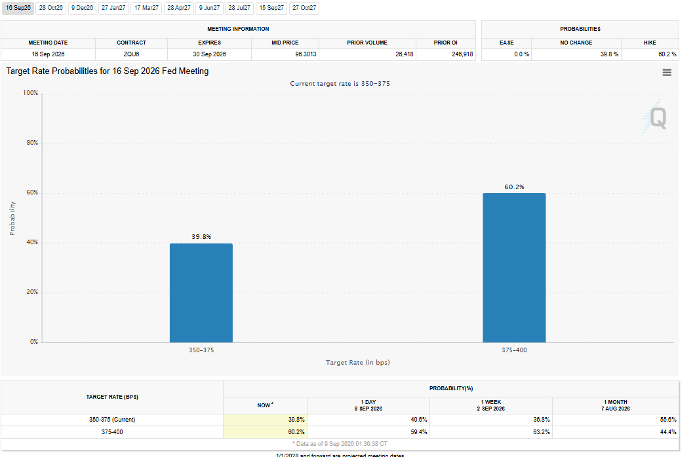Open the 15 Sep27 meeting tab
The image size is (695, 457).
tap(271, 8)
